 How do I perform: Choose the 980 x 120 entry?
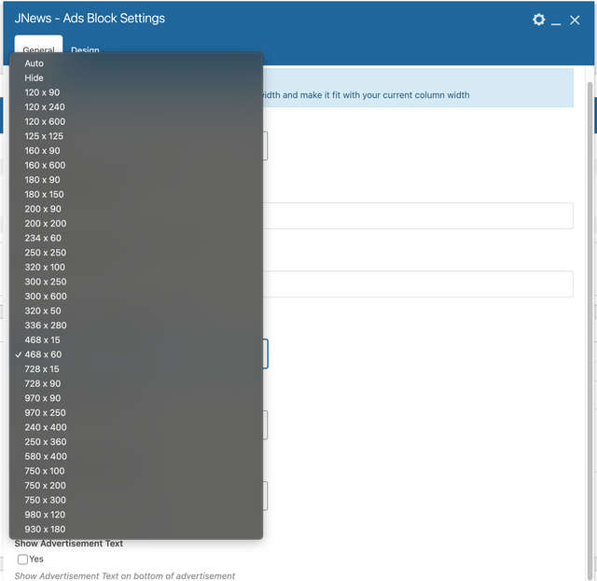click(136, 515)
